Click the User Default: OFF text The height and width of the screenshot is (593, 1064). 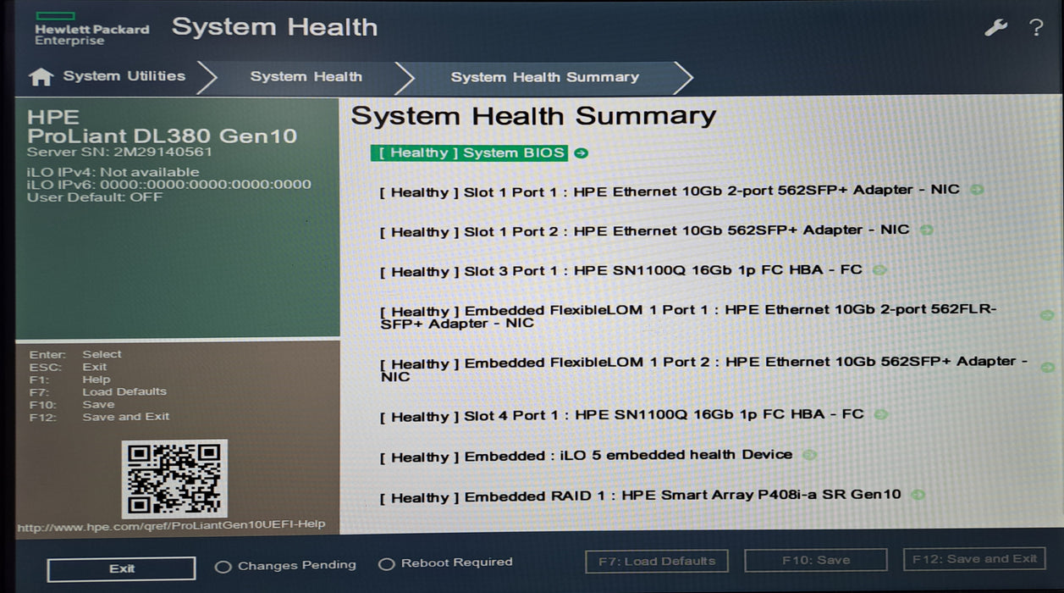point(95,197)
